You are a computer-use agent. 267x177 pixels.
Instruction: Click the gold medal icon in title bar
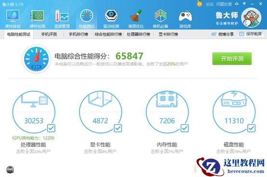tap(200, 3)
